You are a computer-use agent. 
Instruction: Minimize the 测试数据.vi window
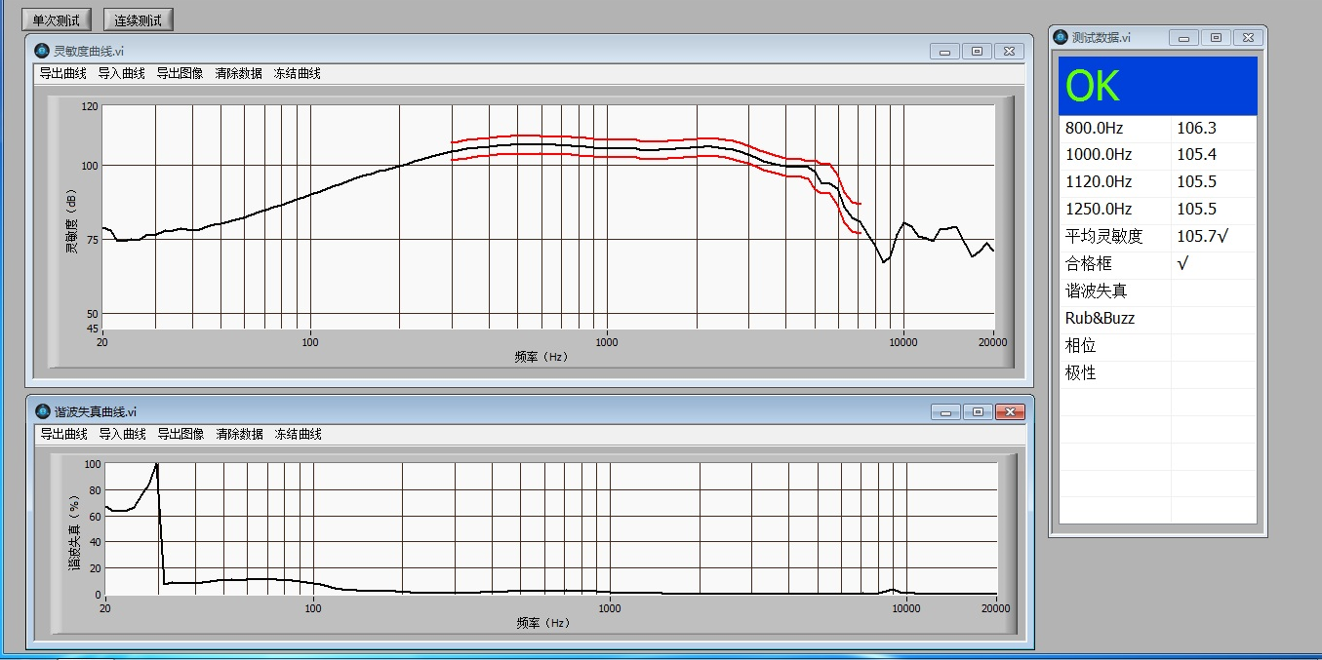tap(1184, 38)
